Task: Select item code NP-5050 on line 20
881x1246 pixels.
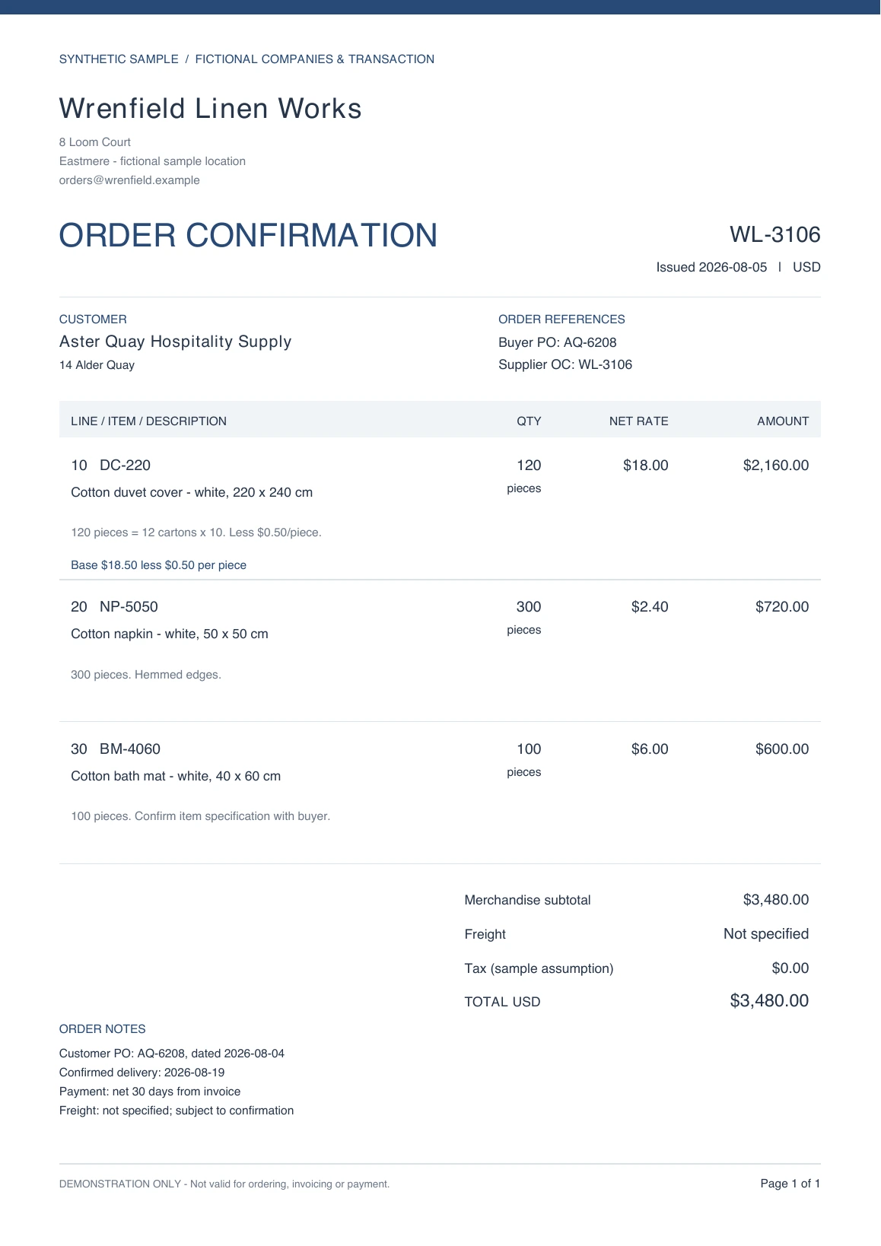Action: coord(129,606)
